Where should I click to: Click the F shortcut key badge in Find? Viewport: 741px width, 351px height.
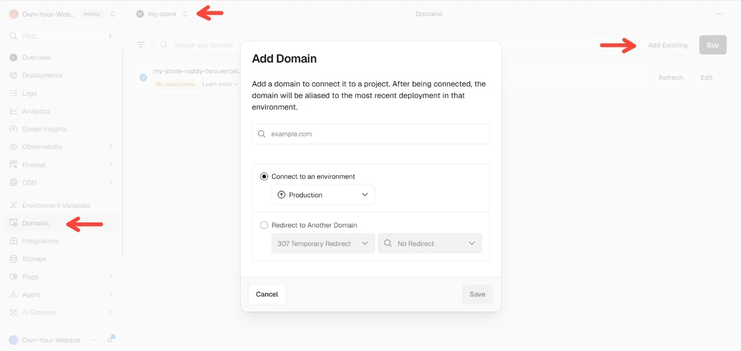[110, 36]
